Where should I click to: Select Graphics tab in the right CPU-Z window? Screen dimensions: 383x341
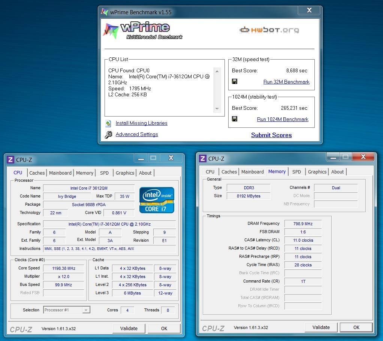(317, 172)
